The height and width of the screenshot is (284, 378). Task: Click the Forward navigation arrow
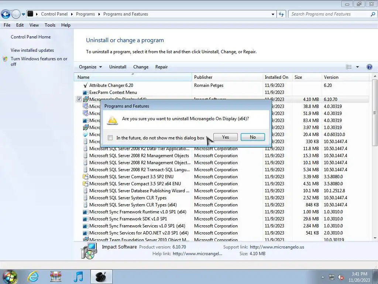click(16, 14)
